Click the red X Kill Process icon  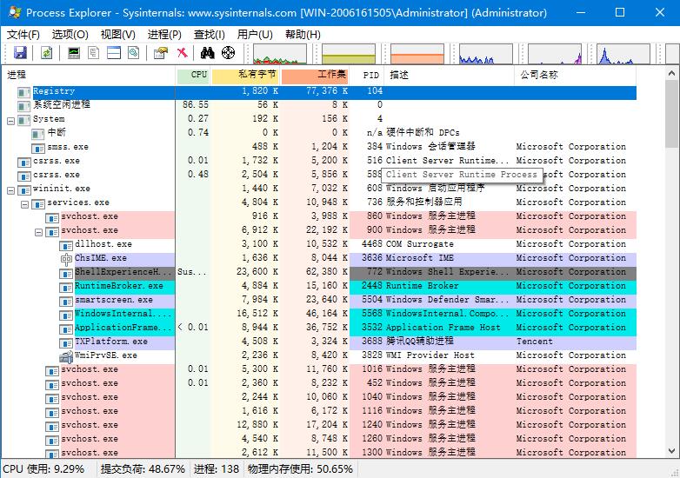(x=182, y=53)
